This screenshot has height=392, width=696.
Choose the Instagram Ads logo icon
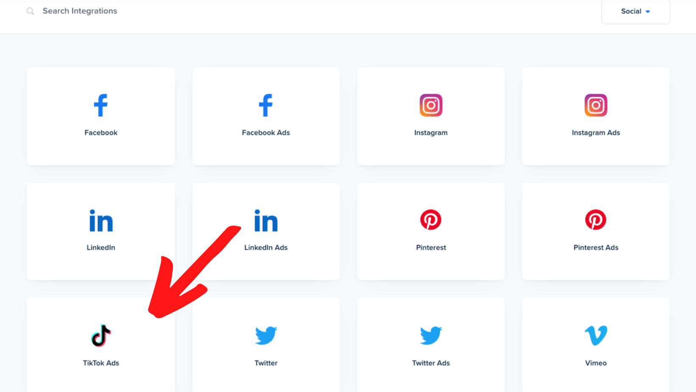click(596, 105)
